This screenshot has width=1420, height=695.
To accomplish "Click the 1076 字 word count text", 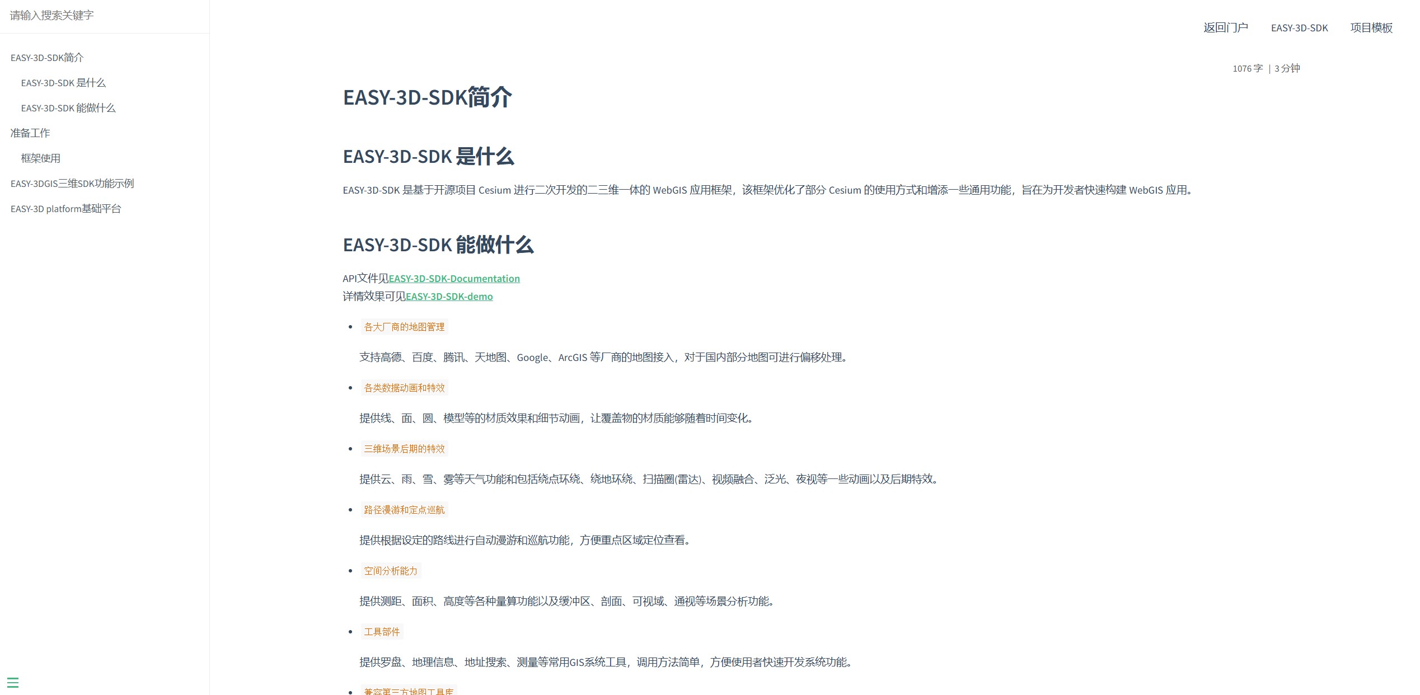I will 1248,68.
